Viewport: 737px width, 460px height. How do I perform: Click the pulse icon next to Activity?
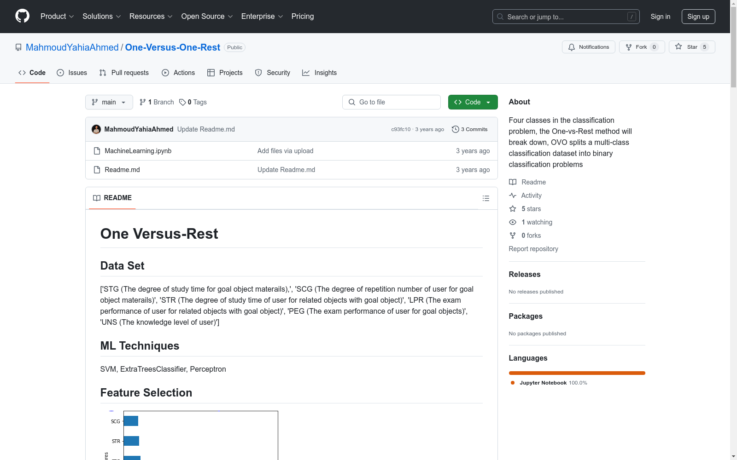[x=513, y=195]
